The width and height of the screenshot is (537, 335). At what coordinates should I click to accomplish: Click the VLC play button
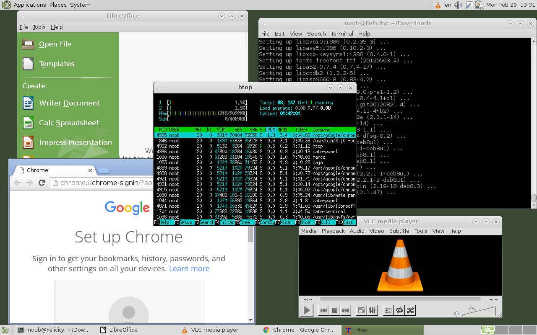307,310
